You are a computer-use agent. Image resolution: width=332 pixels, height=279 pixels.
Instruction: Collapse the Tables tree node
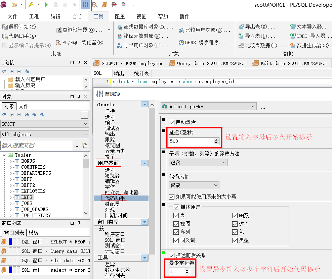click(x=4, y=155)
